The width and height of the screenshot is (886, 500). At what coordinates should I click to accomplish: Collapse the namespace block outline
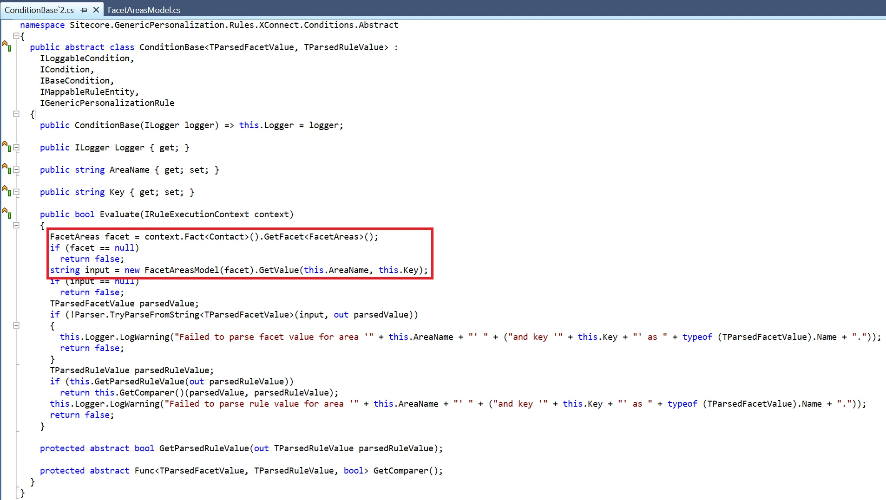pyautogui.click(x=16, y=36)
